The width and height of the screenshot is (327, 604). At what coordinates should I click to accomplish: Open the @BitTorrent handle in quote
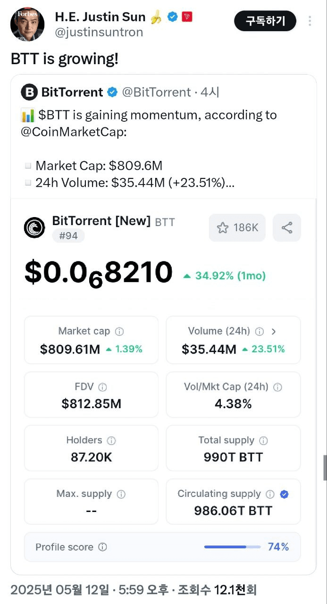[x=157, y=92]
